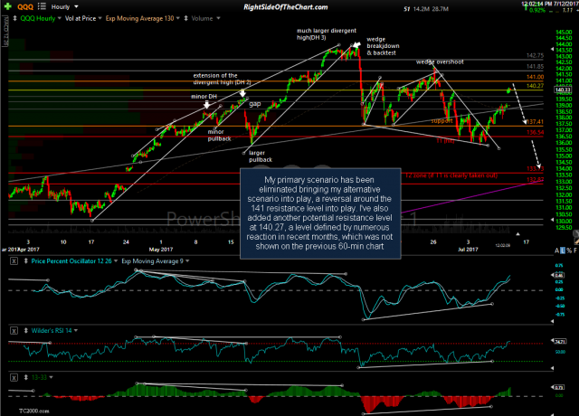Select the % percent scale toggle

pyautogui.click(x=569, y=251)
